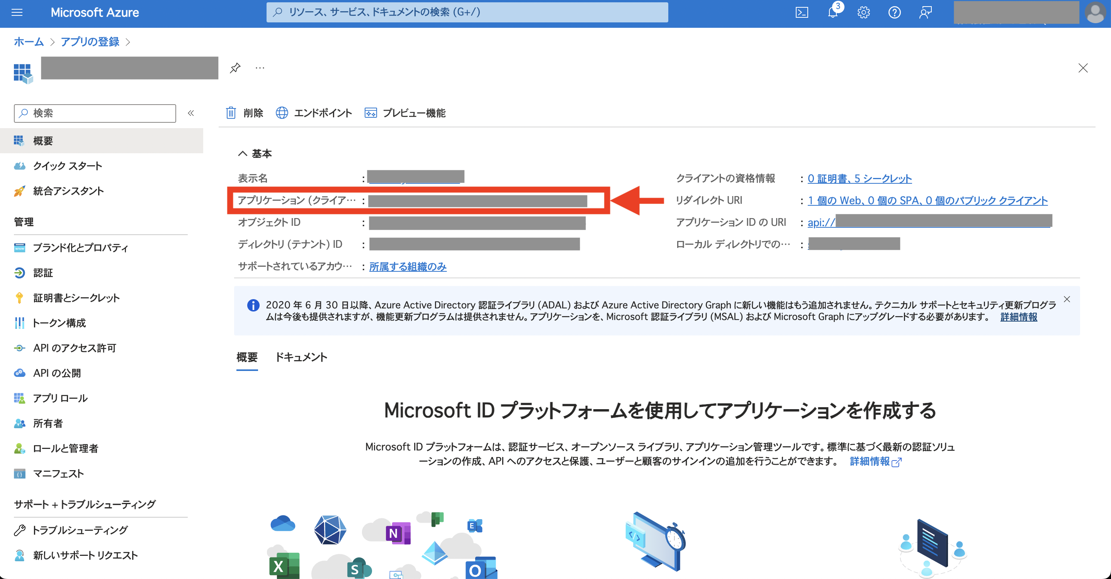Open 所有者 owners page
Screen dimensions: 1111x579
pos(48,423)
